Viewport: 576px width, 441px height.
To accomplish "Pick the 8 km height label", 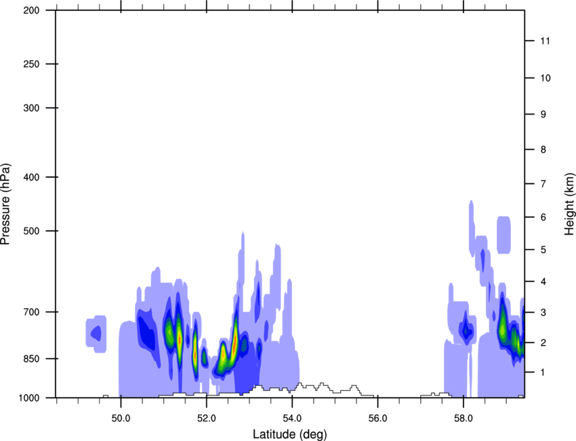I will coord(543,150).
